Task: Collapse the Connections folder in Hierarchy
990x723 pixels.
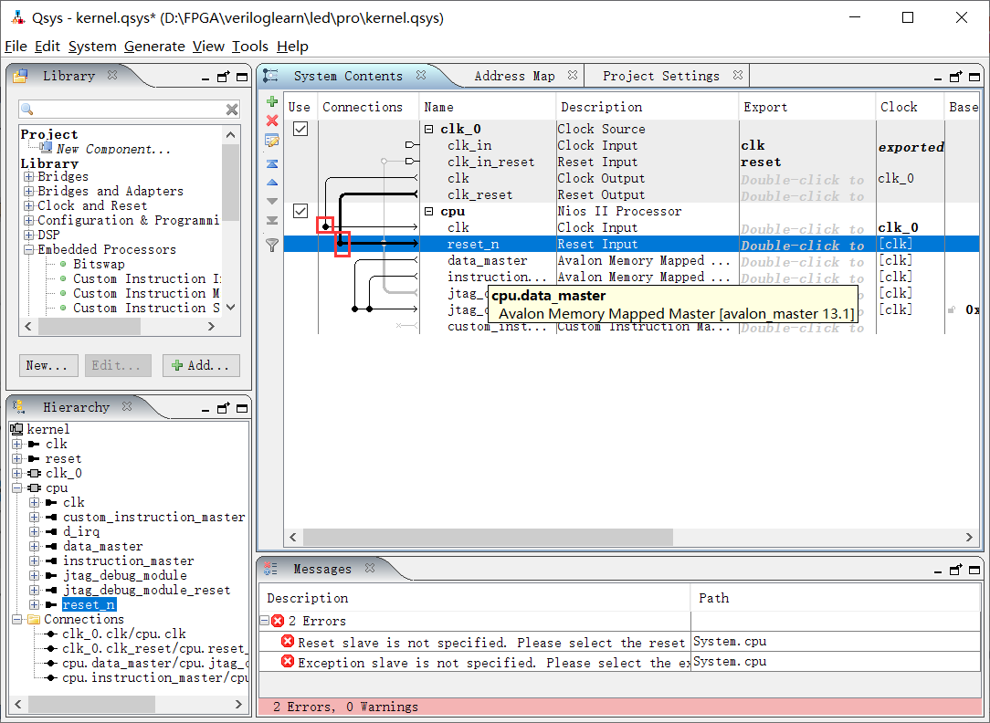Action: coord(17,620)
